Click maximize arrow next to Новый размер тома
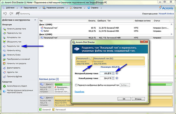Screen dimensions: 176x114 [x=117, y=78]
